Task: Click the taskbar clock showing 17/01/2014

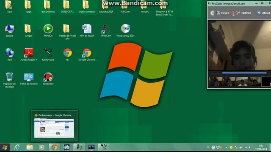Action: click(x=261, y=147)
